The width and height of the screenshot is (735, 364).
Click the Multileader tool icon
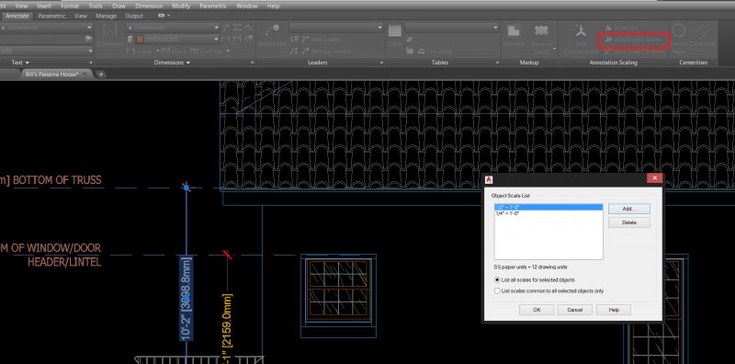tap(272, 31)
